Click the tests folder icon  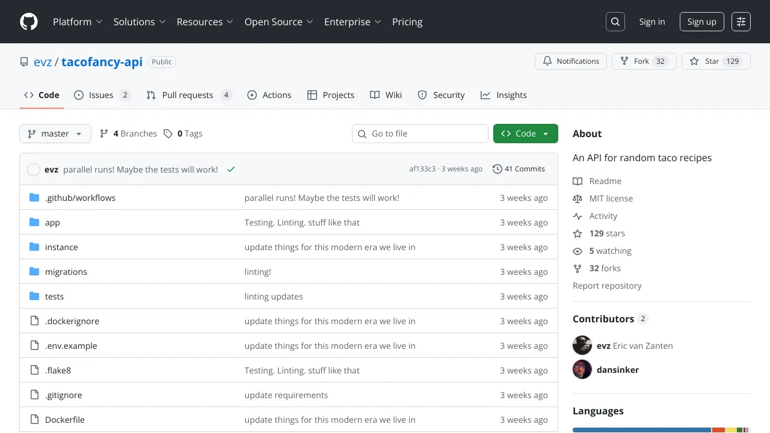tap(34, 296)
